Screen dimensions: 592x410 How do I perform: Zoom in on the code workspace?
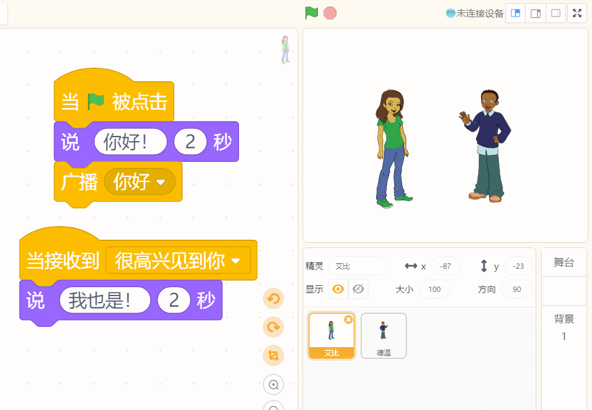pos(273,384)
